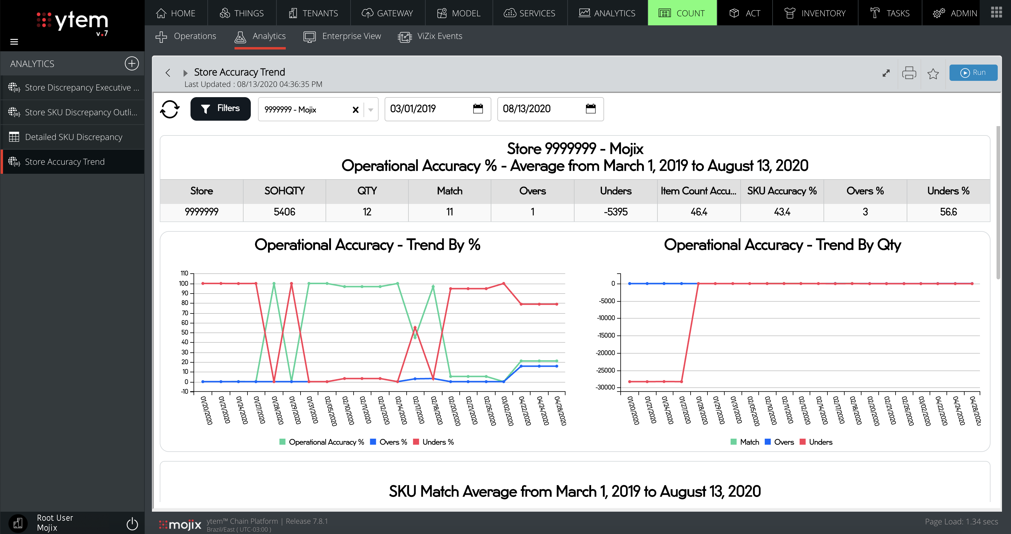Open the GATEWAY section

(387, 13)
